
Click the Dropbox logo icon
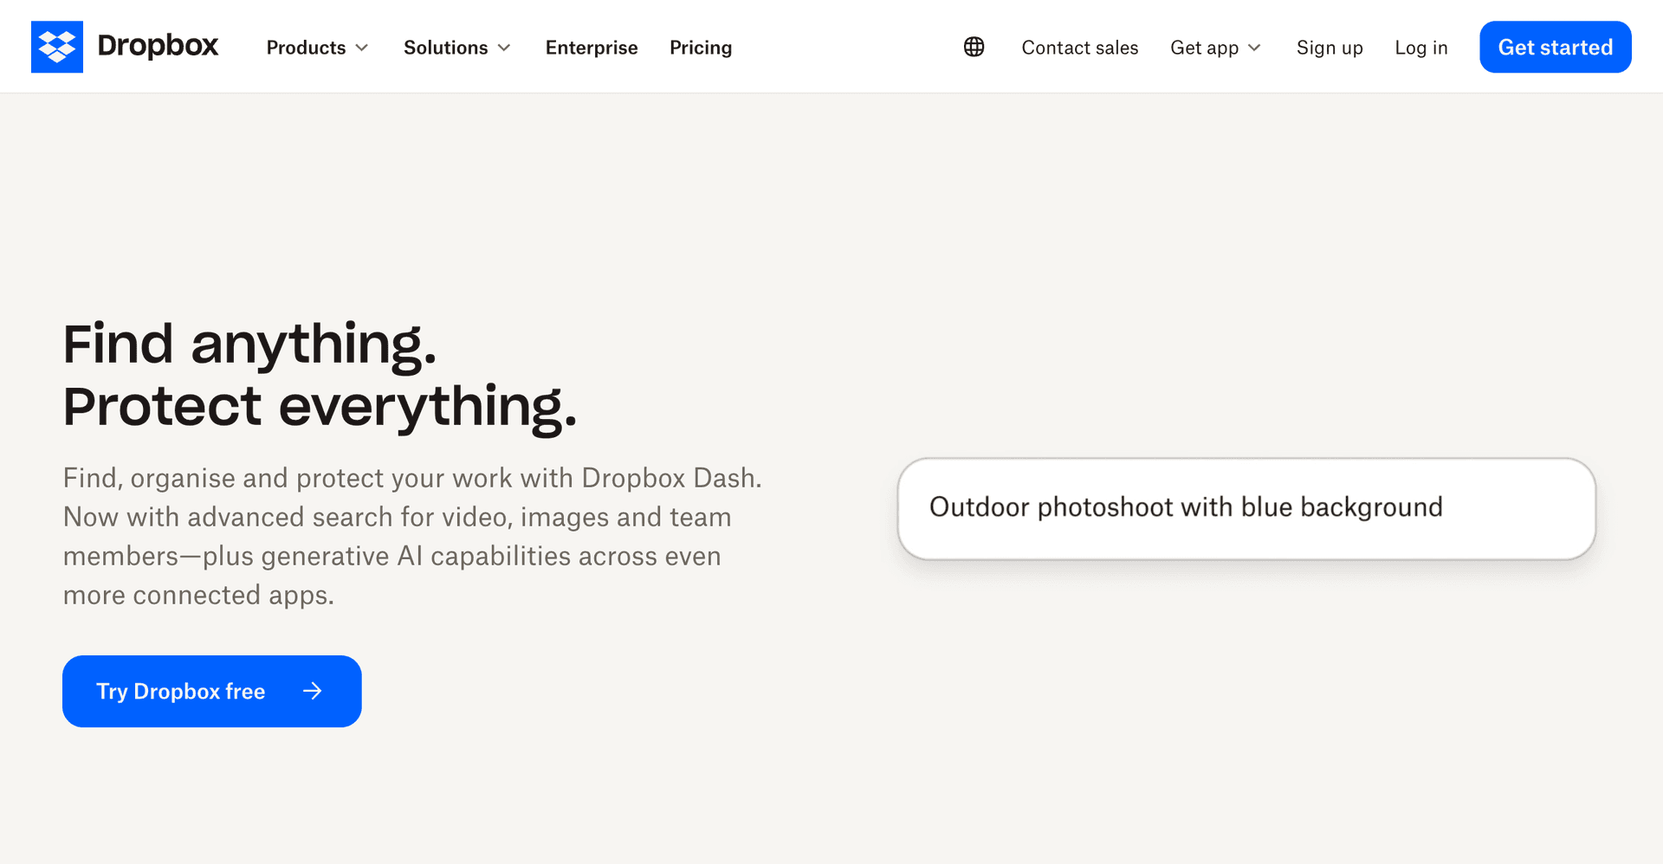coord(57,47)
